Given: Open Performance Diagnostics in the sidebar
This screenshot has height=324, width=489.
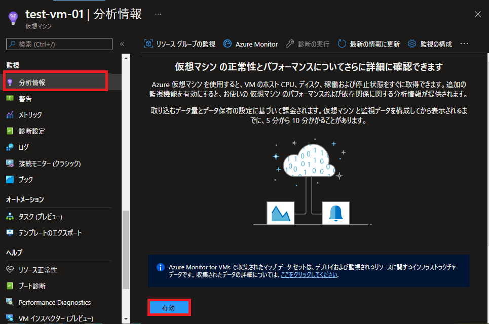Looking at the screenshot, I should pos(55,303).
